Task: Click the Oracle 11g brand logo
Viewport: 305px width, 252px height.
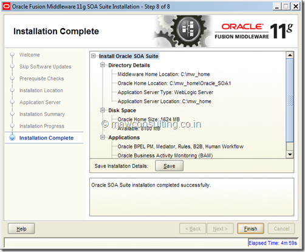Action: (254, 31)
